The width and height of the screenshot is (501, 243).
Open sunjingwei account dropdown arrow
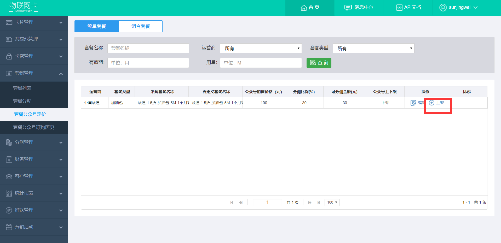(x=475, y=8)
